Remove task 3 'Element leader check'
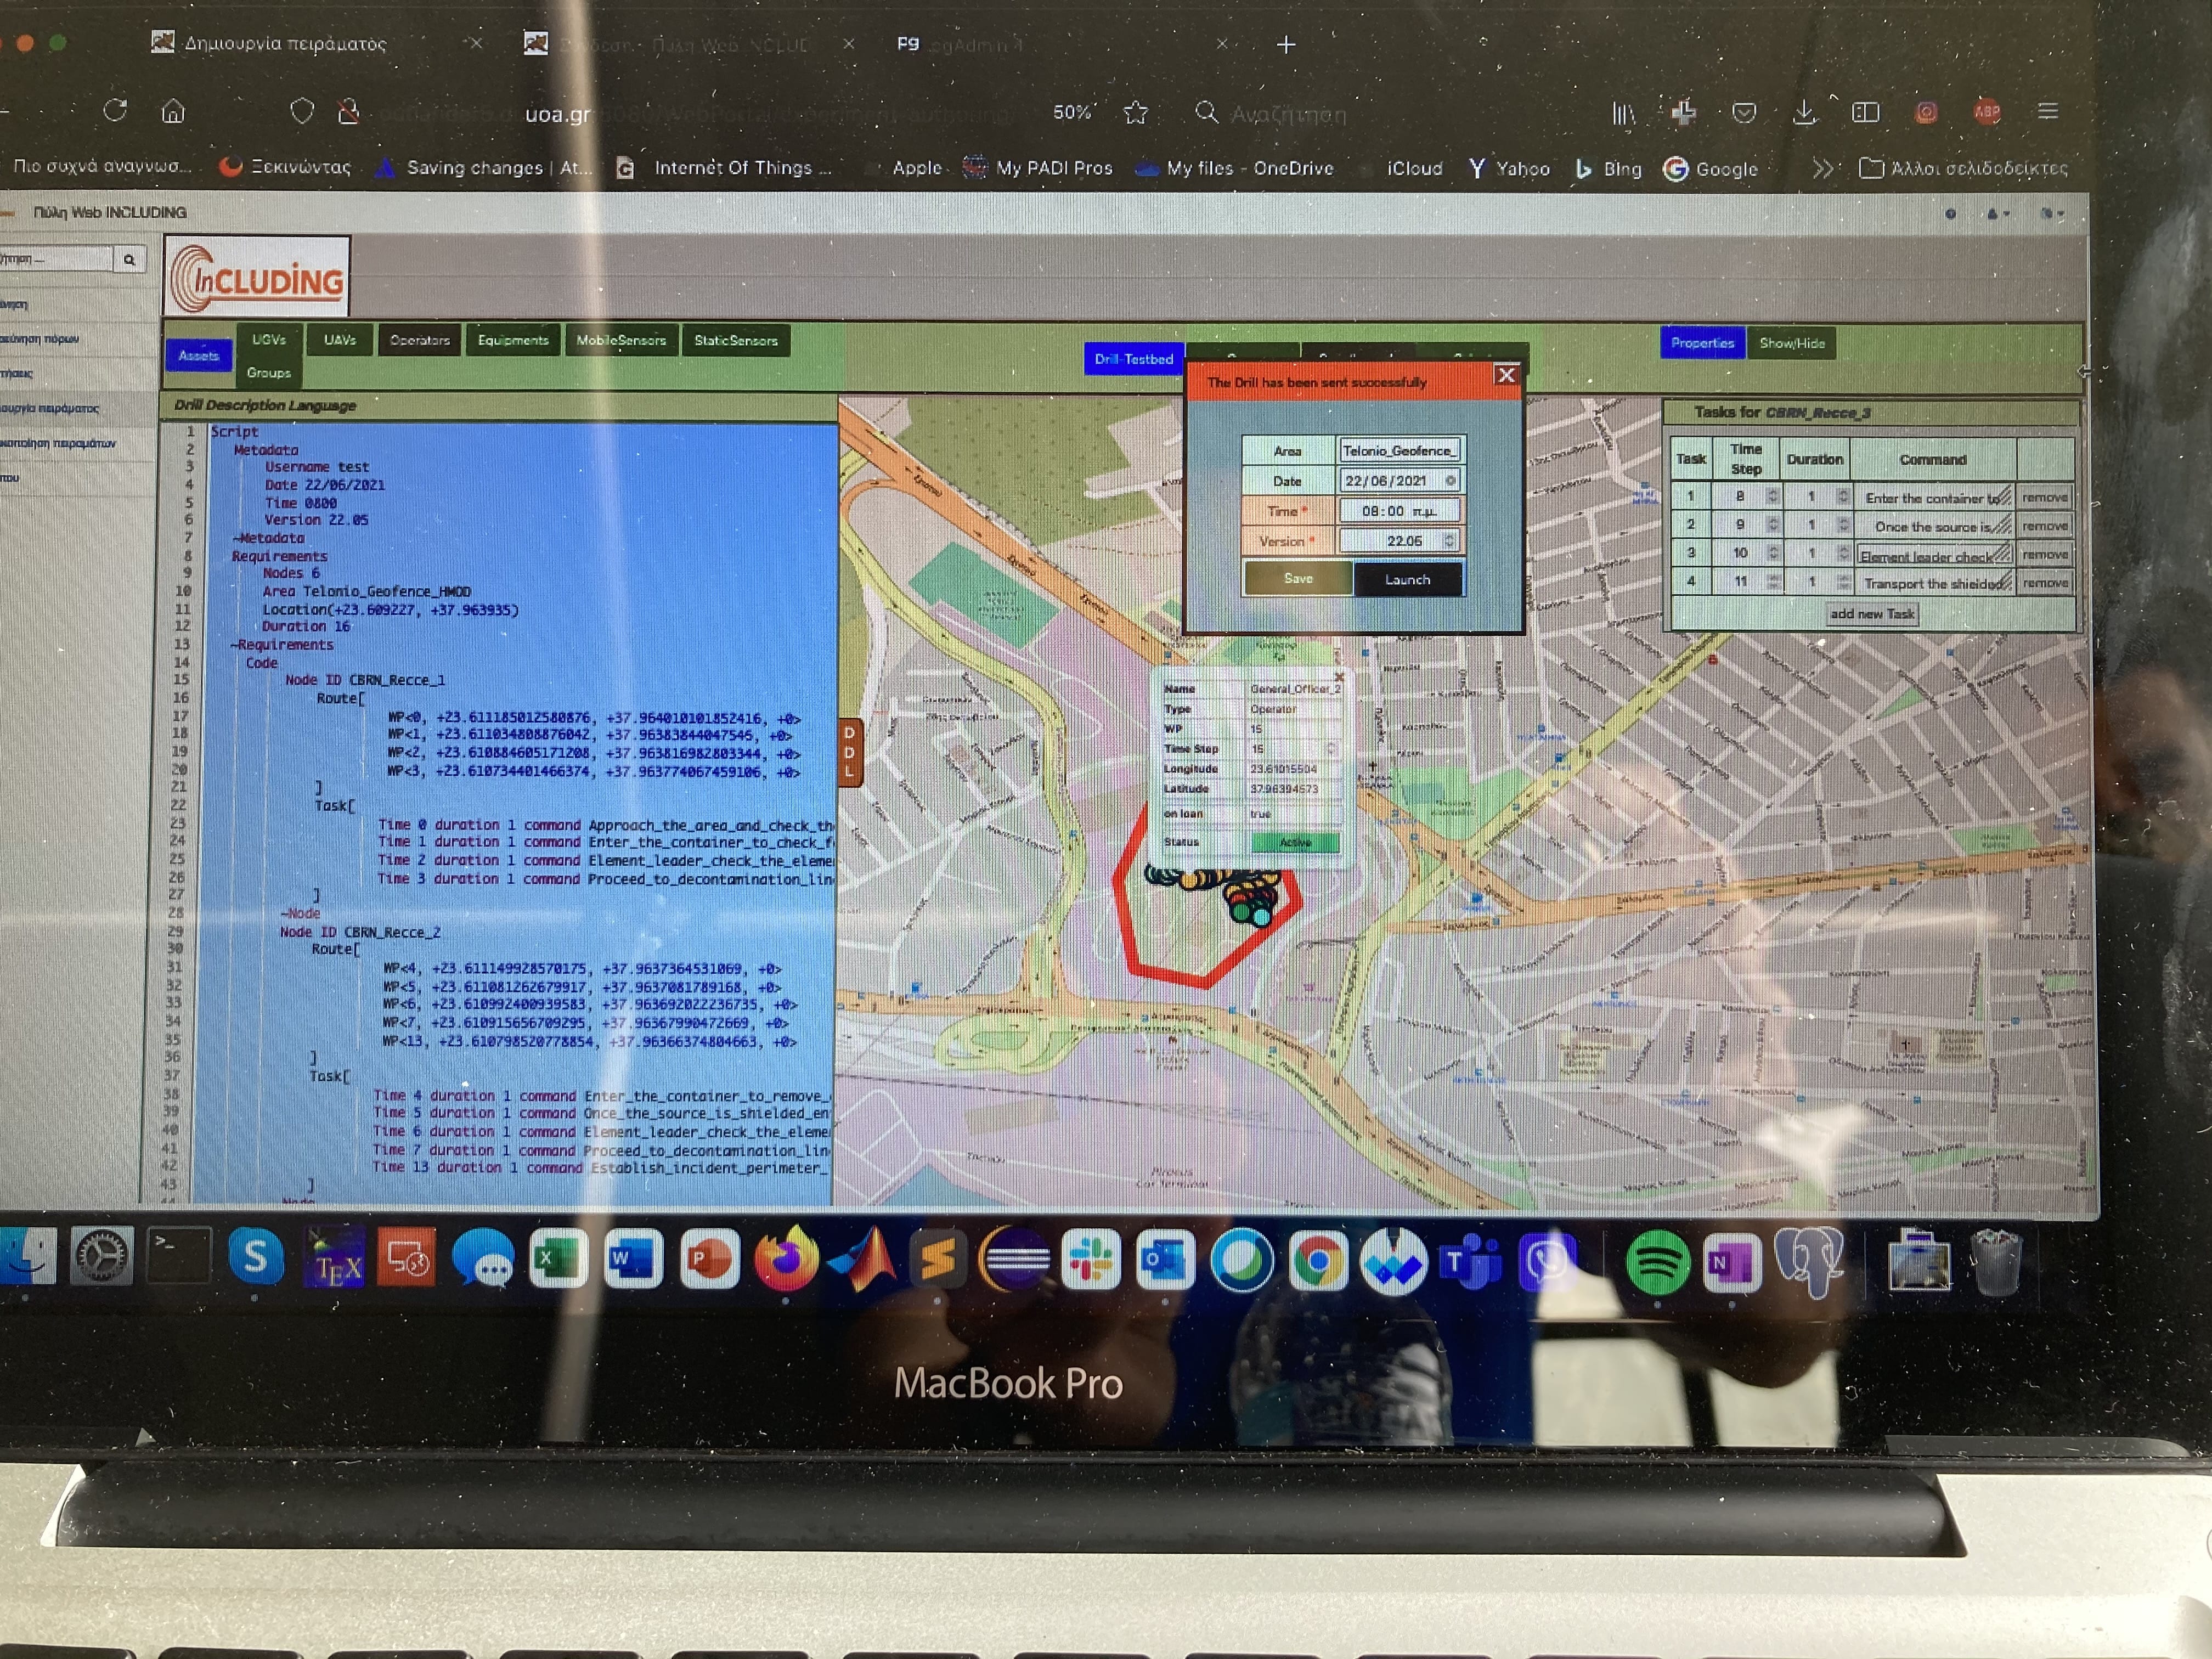The width and height of the screenshot is (2212, 1659). (2044, 554)
